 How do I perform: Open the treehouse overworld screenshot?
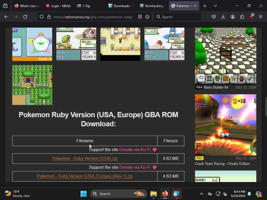pos(32,85)
